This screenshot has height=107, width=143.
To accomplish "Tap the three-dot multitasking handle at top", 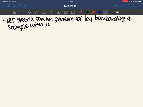I will 71,1.
